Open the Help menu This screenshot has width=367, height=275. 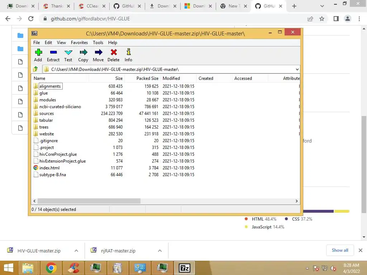click(113, 43)
